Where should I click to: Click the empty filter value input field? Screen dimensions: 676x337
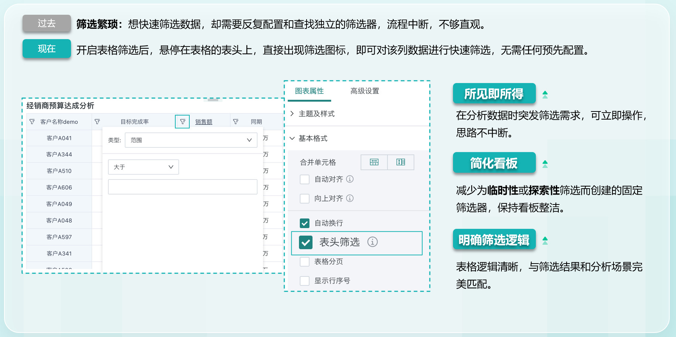pyautogui.click(x=183, y=187)
